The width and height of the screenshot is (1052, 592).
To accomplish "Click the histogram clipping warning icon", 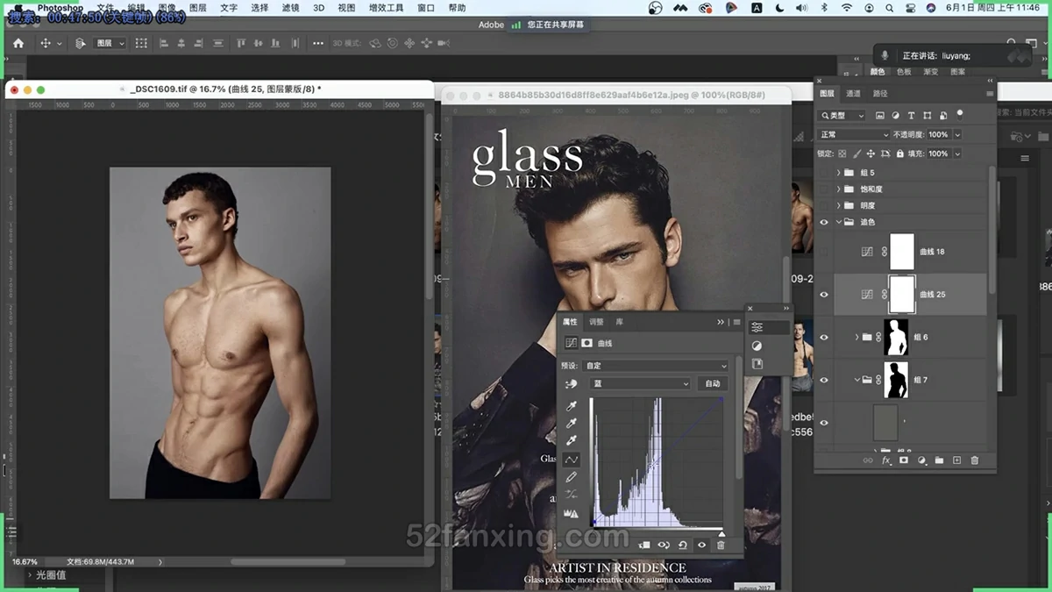I will (572, 513).
